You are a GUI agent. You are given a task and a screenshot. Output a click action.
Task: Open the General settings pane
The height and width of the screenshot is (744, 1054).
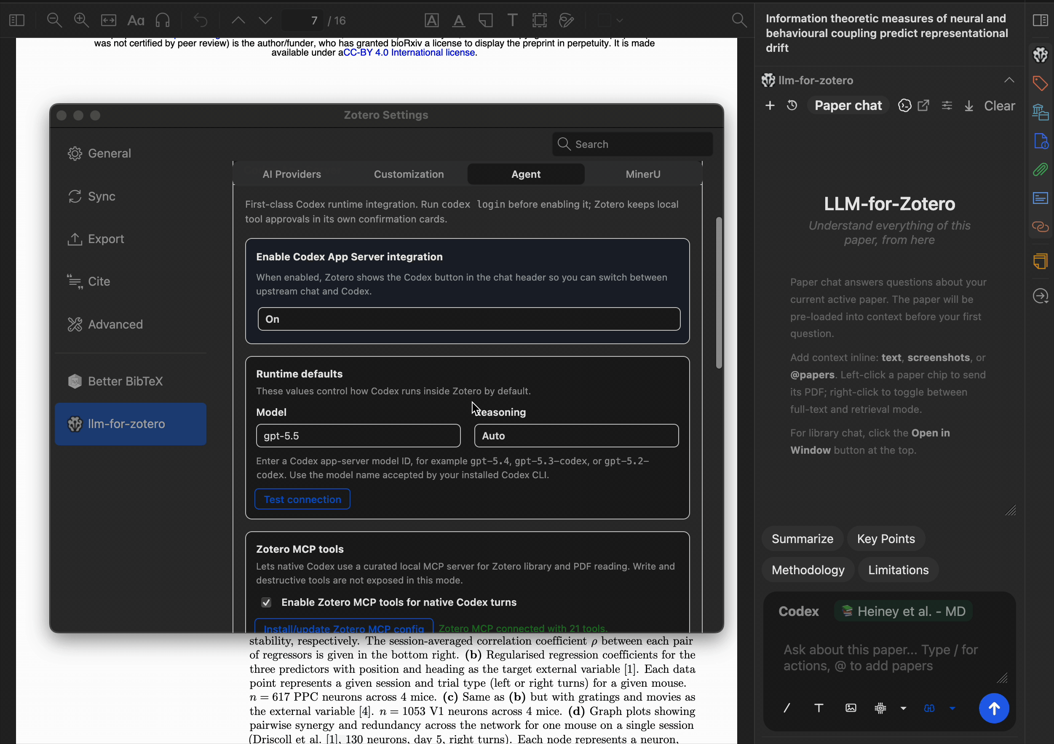pyautogui.click(x=130, y=153)
